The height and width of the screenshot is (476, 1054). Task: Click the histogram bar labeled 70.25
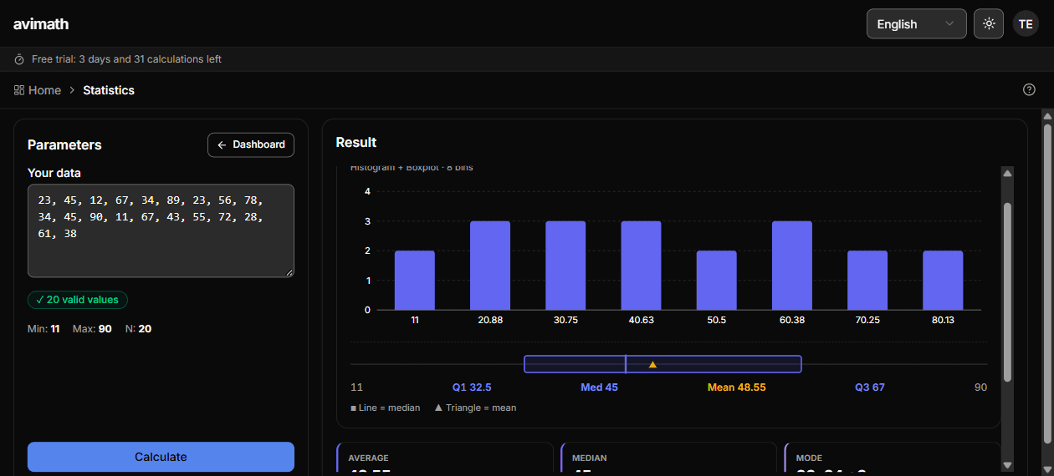point(867,281)
